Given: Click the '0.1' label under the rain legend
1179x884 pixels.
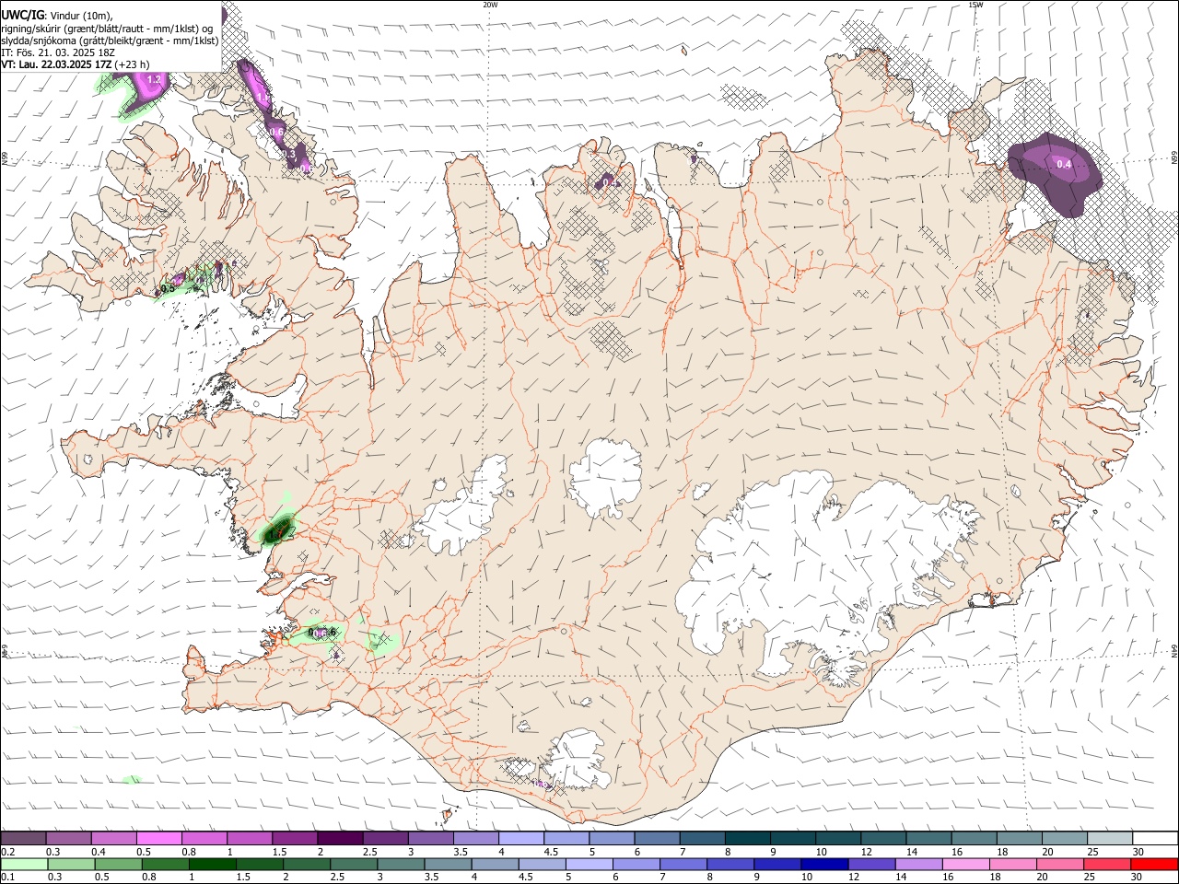Looking at the screenshot, I should [7, 878].
